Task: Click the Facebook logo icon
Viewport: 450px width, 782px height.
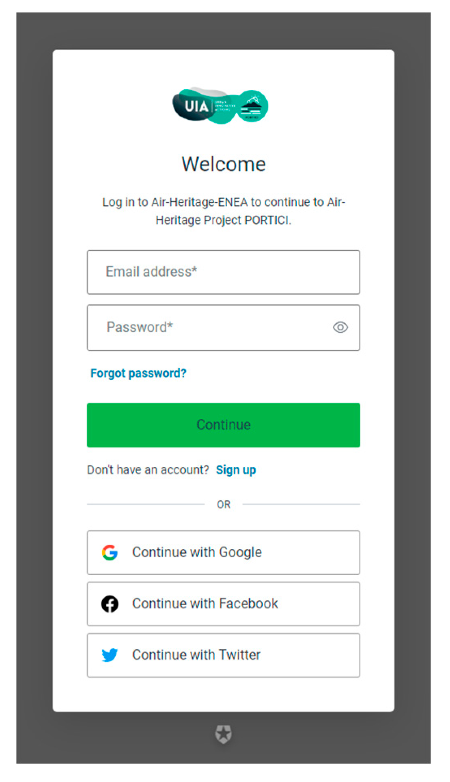Action: pos(110,604)
